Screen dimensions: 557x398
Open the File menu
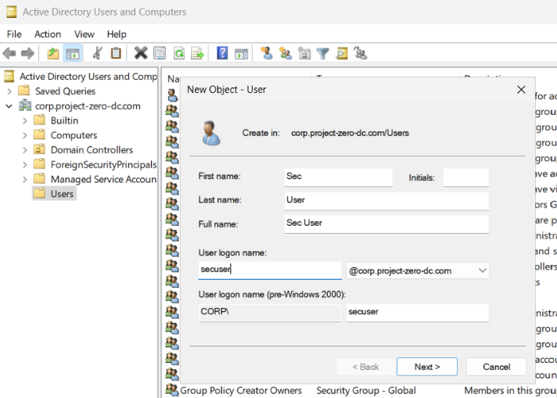click(14, 34)
